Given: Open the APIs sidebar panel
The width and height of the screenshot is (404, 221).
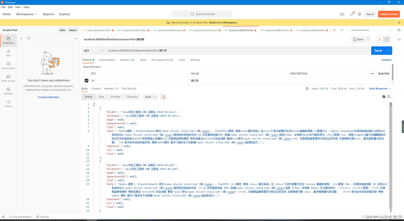Looking at the screenshot, I should [8, 53].
